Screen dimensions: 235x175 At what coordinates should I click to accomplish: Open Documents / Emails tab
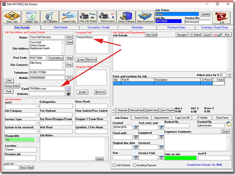(x=98, y=27)
